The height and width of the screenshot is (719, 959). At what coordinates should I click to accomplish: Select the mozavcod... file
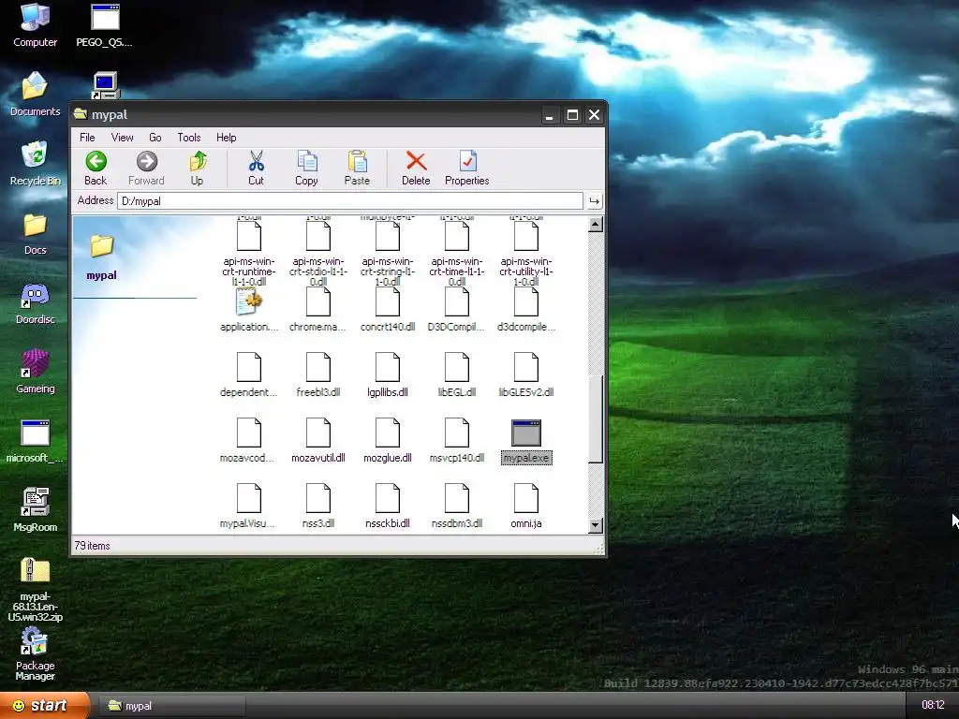click(249, 441)
